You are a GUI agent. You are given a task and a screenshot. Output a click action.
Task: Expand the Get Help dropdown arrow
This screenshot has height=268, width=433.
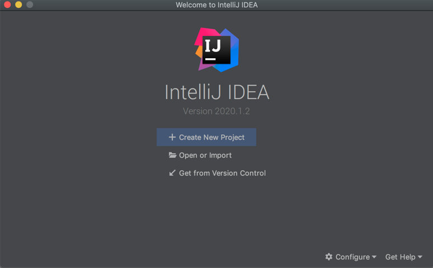420,257
